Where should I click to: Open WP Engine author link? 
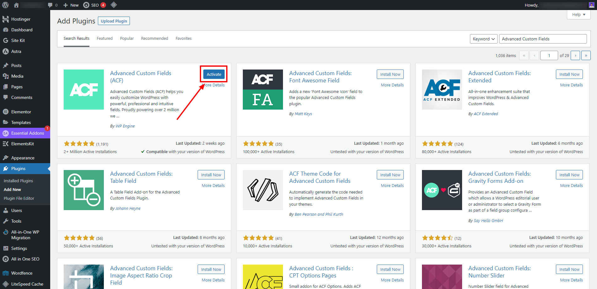[x=125, y=126]
